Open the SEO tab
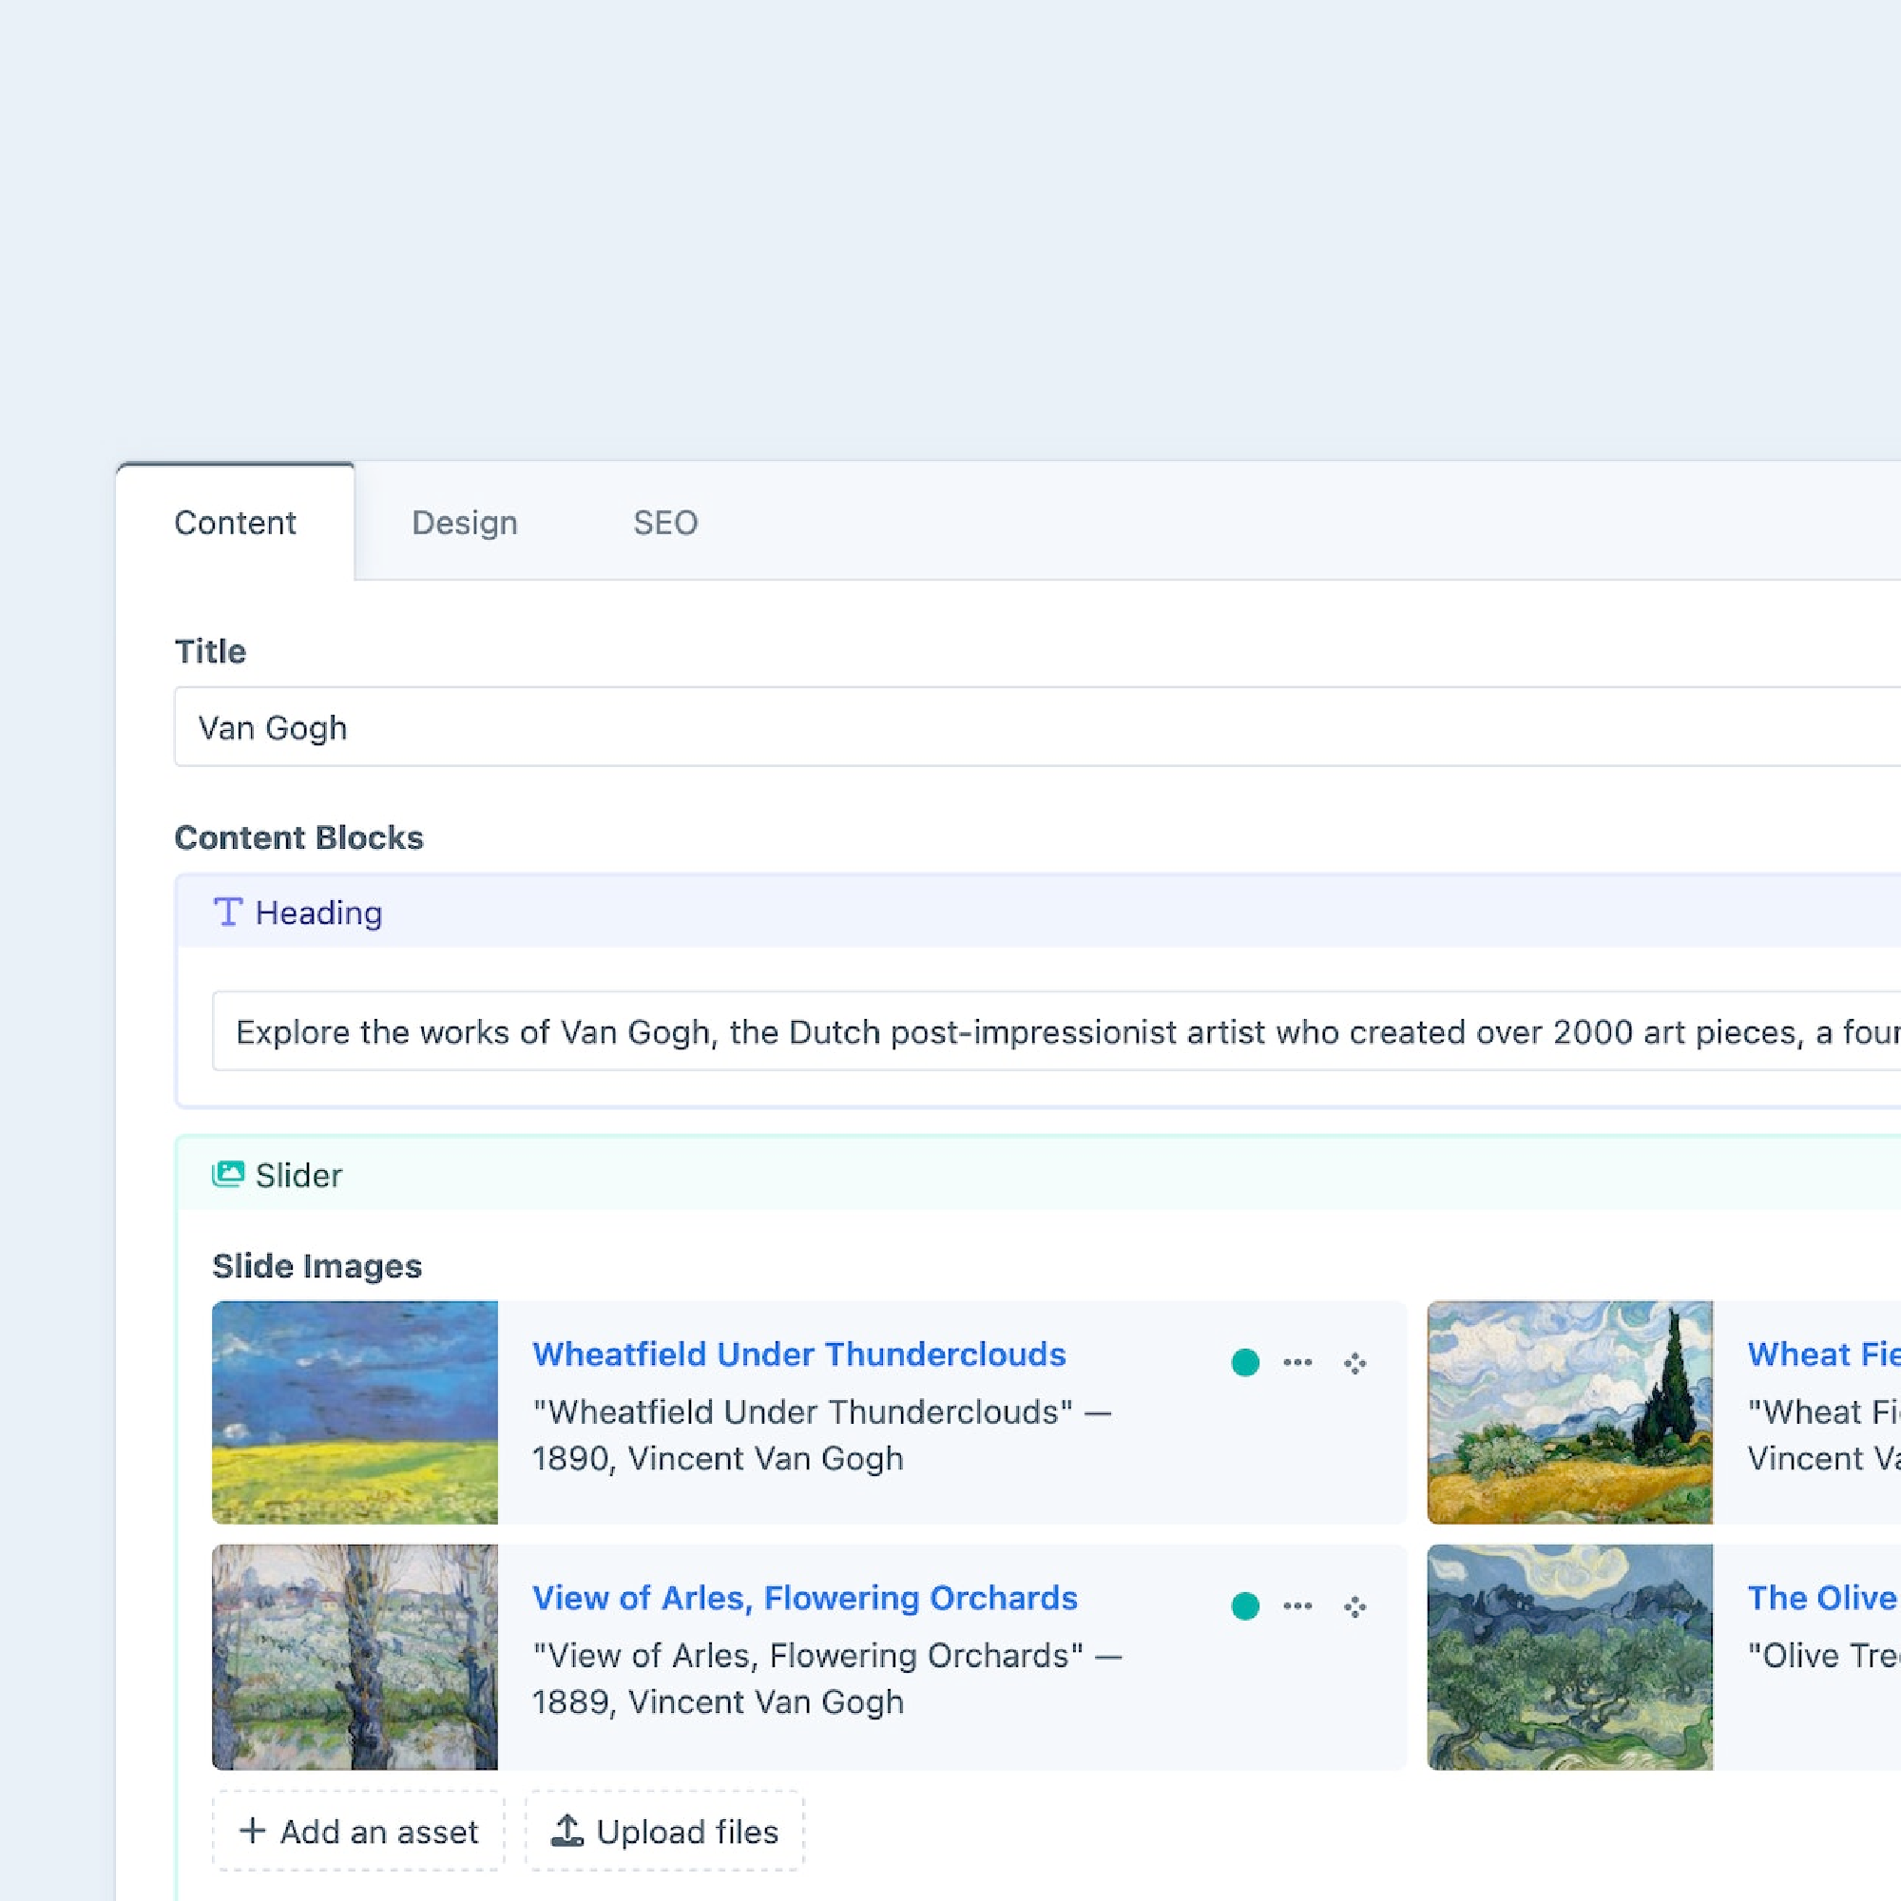The height and width of the screenshot is (1901, 1901). pyautogui.click(x=665, y=523)
